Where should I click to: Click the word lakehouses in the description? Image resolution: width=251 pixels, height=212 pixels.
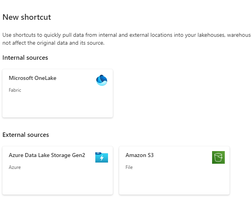[x=210, y=35]
